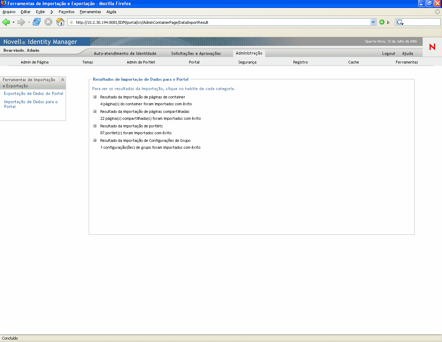Expand the portlets import result
The height and width of the screenshot is (342, 442).
pos(95,126)
